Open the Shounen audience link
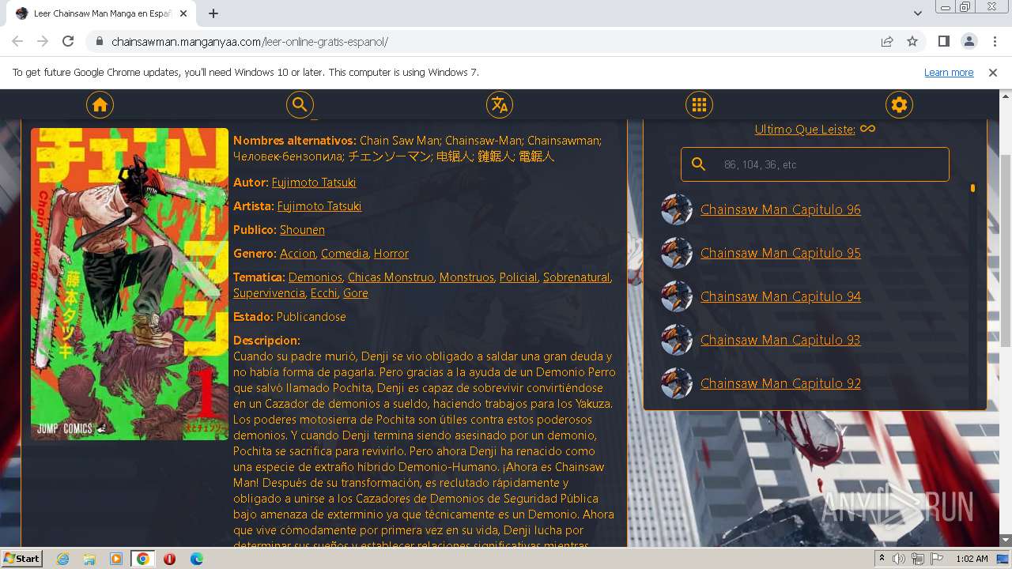Viewport: 1012px width, 569px height. 302,229
